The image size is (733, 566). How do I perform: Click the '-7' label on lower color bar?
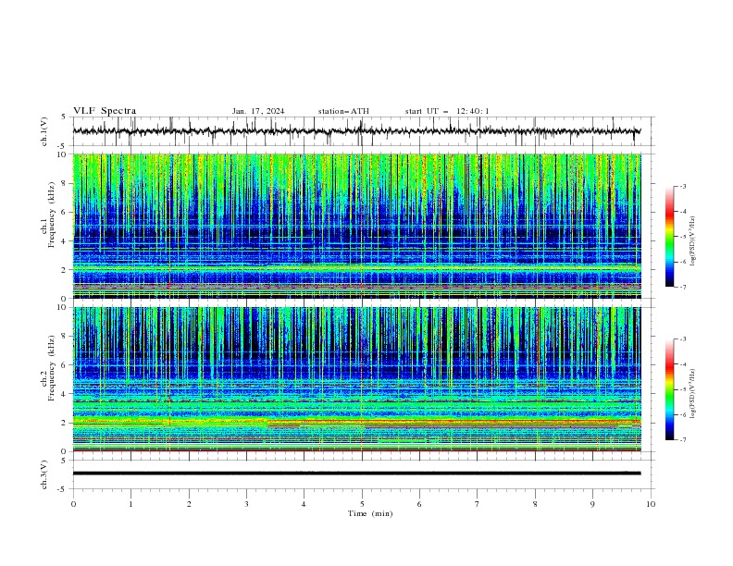click(683, 440)
